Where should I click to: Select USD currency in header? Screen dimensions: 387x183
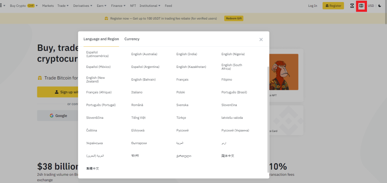[371, 6]
